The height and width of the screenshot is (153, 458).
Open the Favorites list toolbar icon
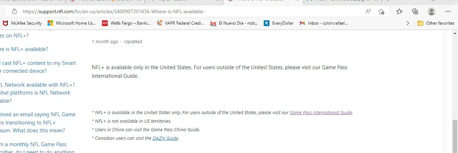click(400, 11)
